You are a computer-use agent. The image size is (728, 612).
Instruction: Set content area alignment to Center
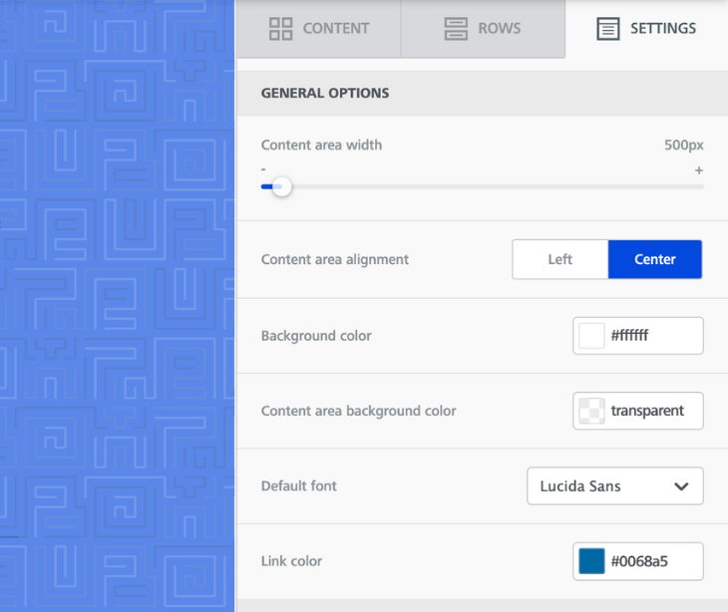654,259
